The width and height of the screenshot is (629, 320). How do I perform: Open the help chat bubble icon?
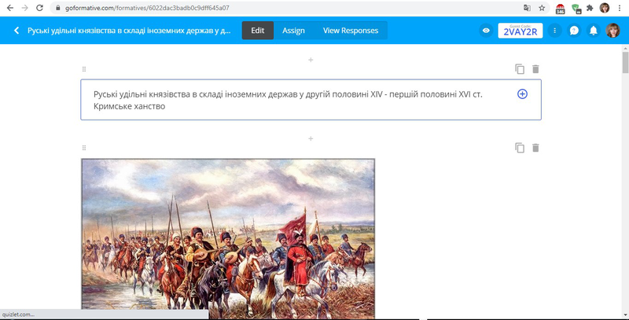(x=574, y=31)
